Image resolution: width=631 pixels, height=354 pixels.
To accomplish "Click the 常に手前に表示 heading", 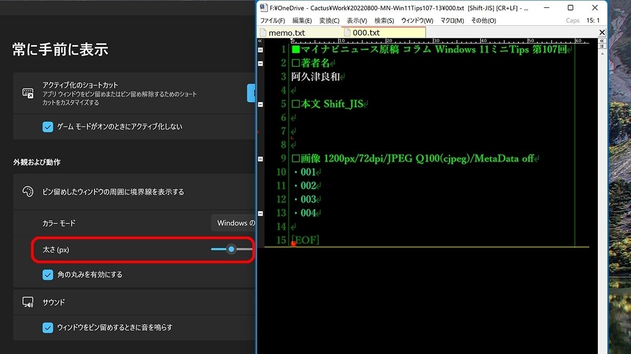I will [60, 49].
